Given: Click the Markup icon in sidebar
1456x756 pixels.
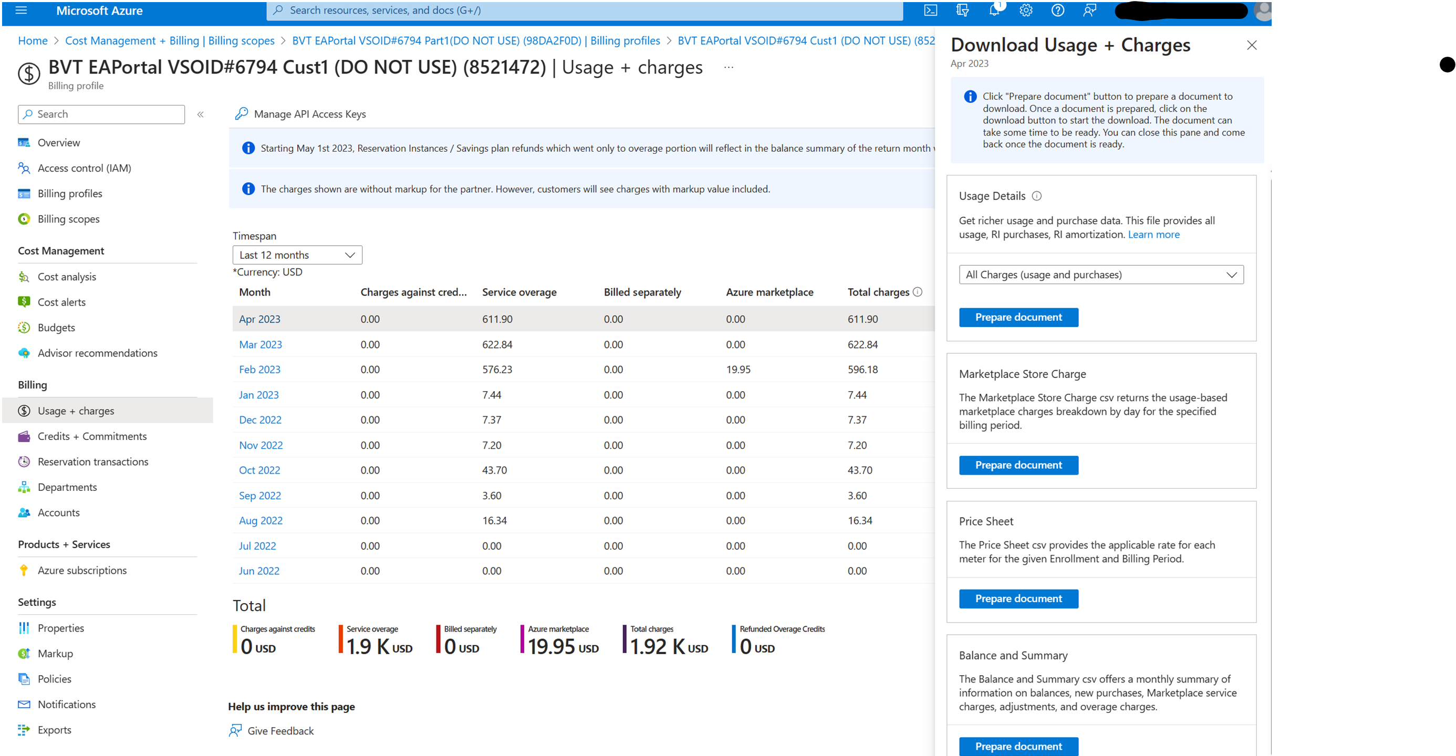Looking at the screenshot, I should coord(24,653).
